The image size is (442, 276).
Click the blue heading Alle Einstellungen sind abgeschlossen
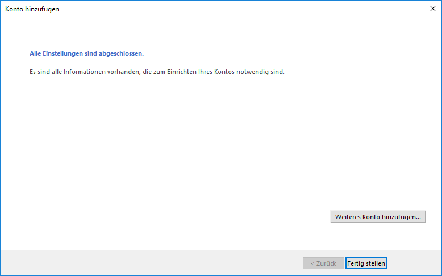[86, 54]
